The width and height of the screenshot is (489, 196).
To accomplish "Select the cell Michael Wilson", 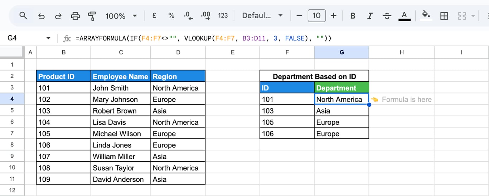I will point(121,134).
